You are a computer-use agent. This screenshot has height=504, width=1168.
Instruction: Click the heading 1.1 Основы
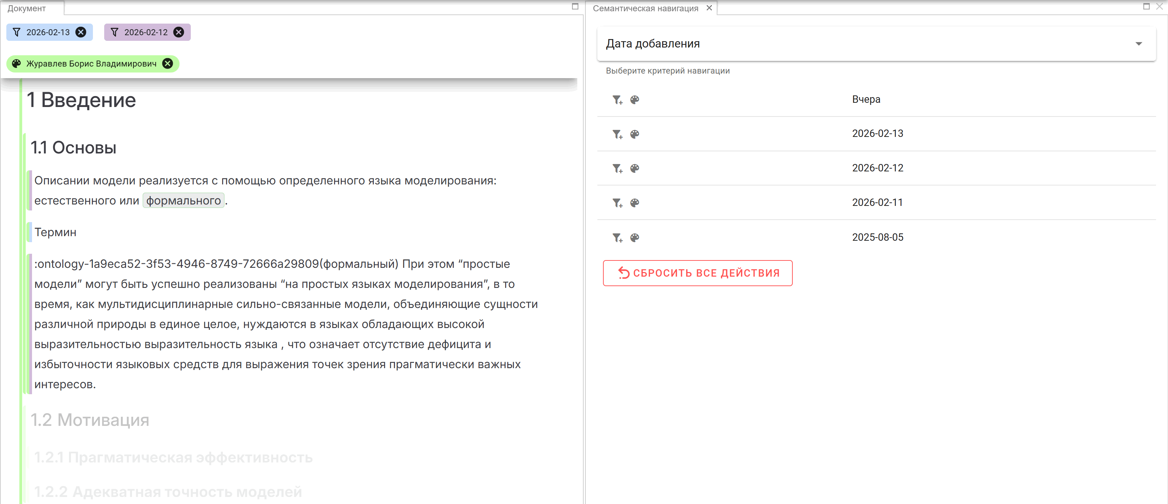[x=74, y=148]
